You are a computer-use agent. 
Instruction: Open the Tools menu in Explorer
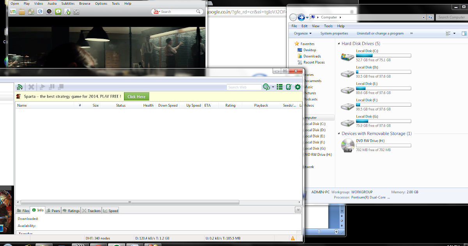(328, 26)
